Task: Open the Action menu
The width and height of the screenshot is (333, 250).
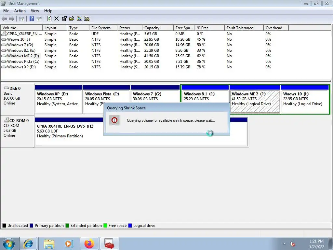Action: point(20,11)
